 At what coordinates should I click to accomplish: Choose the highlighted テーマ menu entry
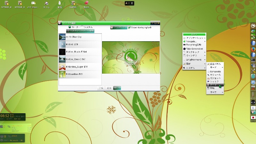(x=215, y=85)
